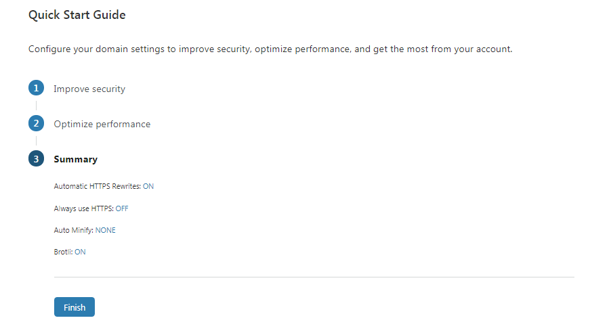Screen dimensions: 611x335
Task: Click OFF value for Always use HTTPS
Action: [x=122, y=208]
